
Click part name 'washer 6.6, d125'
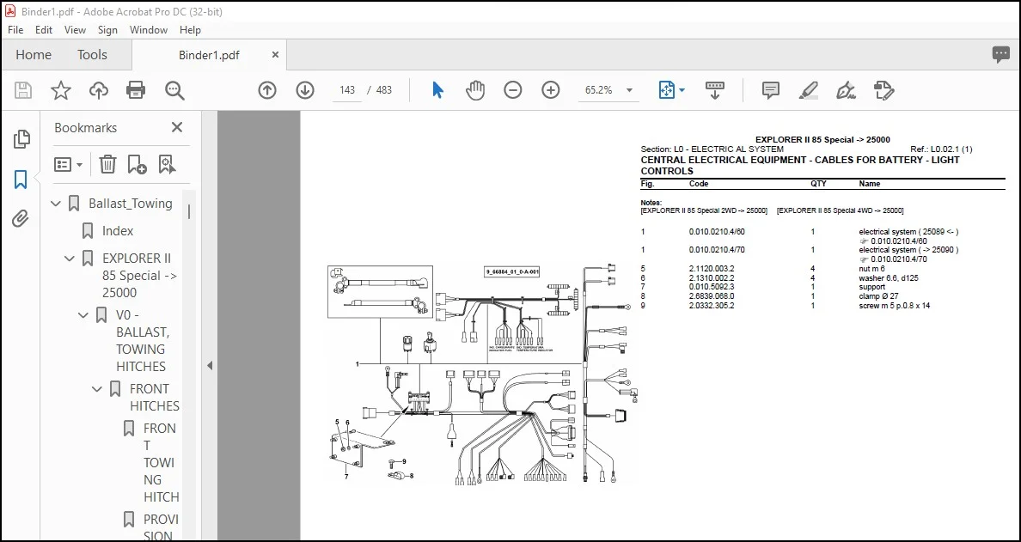point(889,277)
